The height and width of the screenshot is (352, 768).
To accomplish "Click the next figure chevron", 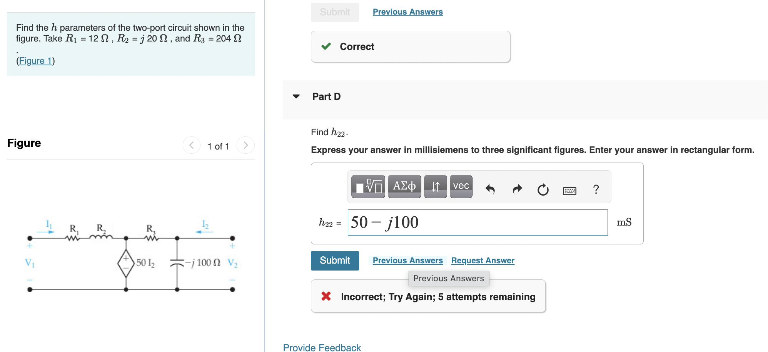I will click(x=246, y=145).
